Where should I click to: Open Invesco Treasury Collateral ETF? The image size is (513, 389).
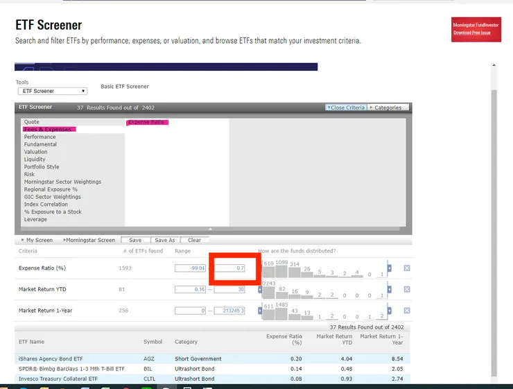(x=58, y=379)
